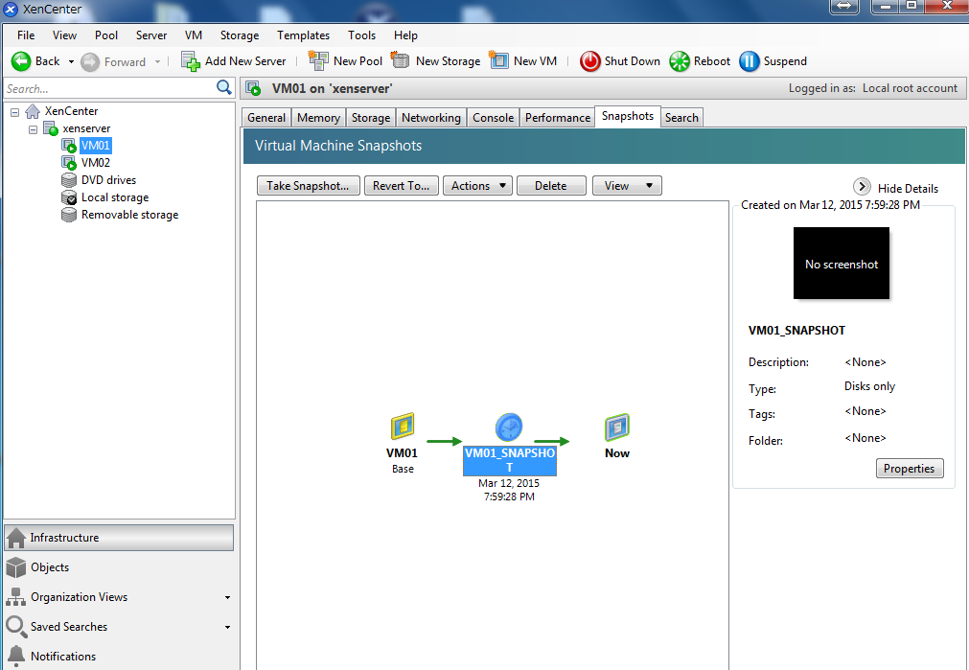Click the Saved Searches magnifier icon
The width and height of the screenshot is (969, 670).
click(16, 627)
